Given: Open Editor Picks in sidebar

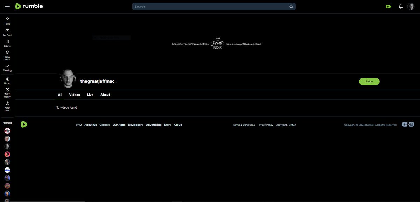Looking at the screenshot, I should (x=7, y=55).
